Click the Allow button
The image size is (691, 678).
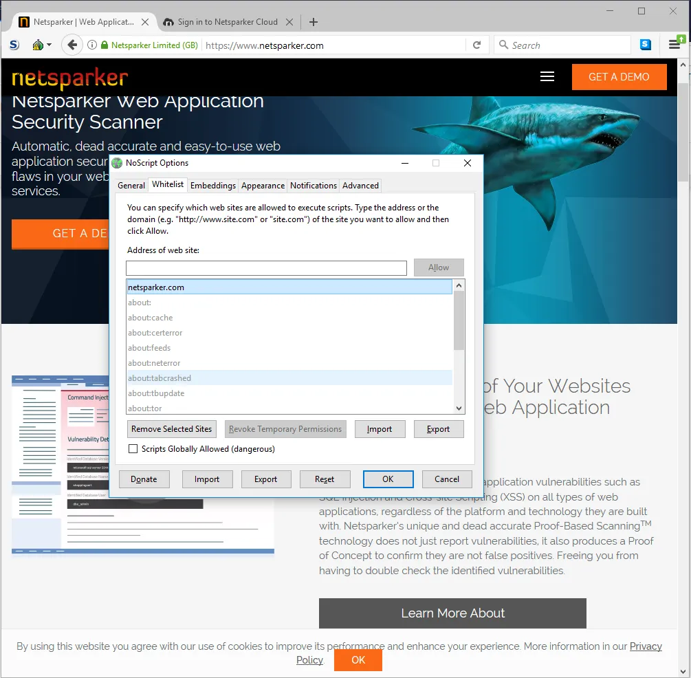pyautogui.click(x=439, y=267)
